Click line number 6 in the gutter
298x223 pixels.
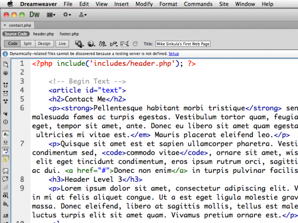(22, 108)
